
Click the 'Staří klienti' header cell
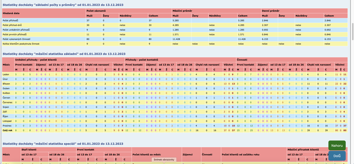(x=29, y=149)
